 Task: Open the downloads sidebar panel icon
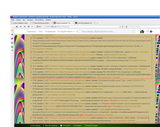(12, 43)
